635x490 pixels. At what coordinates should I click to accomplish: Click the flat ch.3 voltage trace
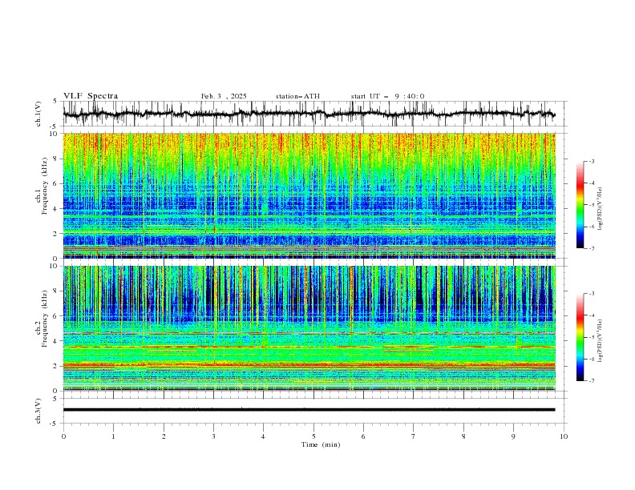click(309, 410)
